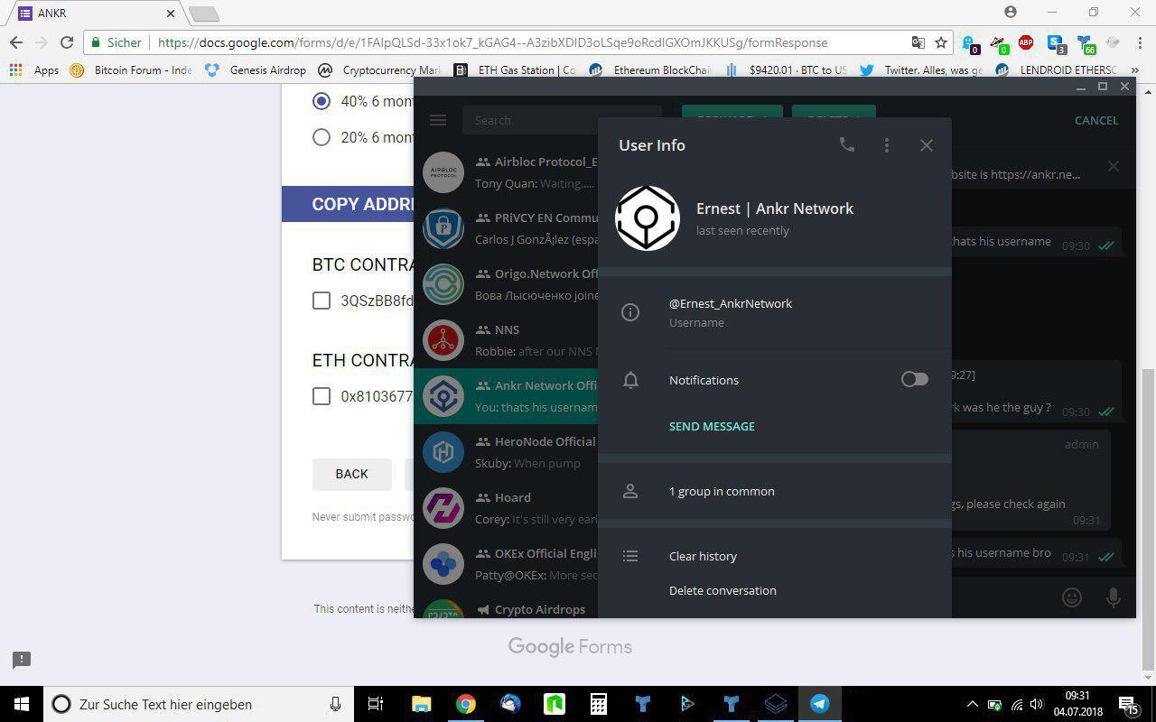
Task: Dismiss the pinned message bar in Telegram
Action: [1113, 166]
